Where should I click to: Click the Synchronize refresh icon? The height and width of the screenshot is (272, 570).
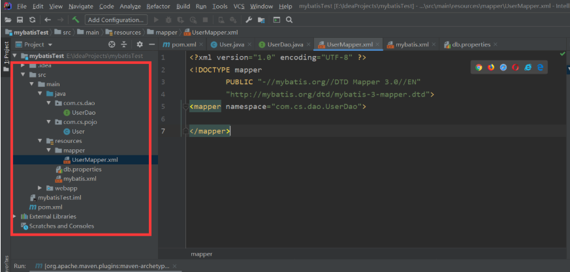tap(33, 20)
